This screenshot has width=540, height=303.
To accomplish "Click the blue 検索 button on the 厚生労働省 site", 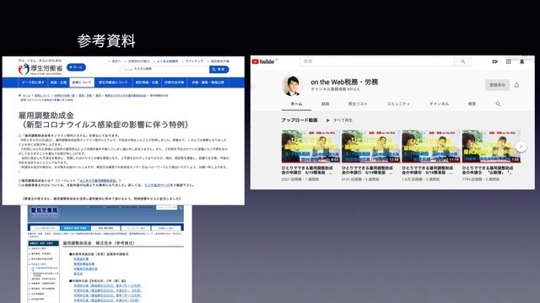I will tap(219, 69).
